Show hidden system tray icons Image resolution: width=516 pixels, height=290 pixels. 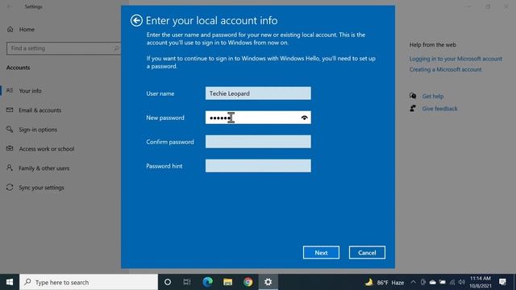[414, 282]
